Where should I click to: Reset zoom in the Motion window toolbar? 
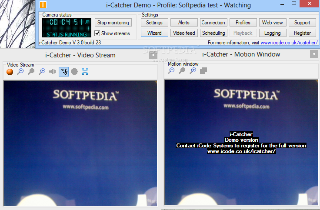point(182,71)
